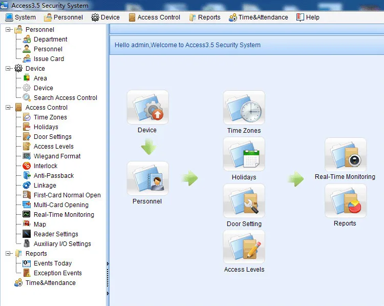Select the Issue Card label in the tree

[x=49, y=58]
